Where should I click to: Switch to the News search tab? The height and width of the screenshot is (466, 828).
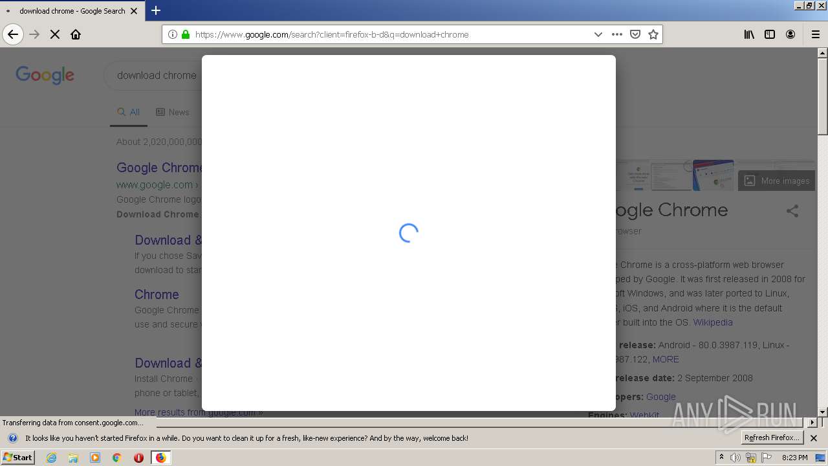[173, 112]
